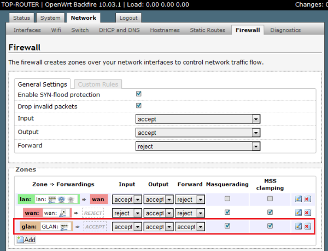Toggle Enable SYN-flood protection checkbox

pos(138,94)
